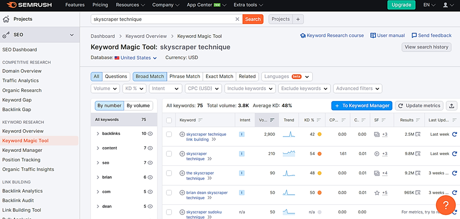Check the skyscraper sudoku technique row

click(169, 212)
